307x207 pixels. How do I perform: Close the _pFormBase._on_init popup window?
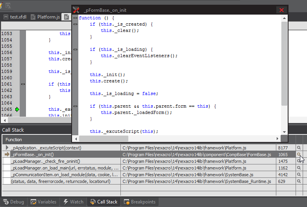[281, 10]
